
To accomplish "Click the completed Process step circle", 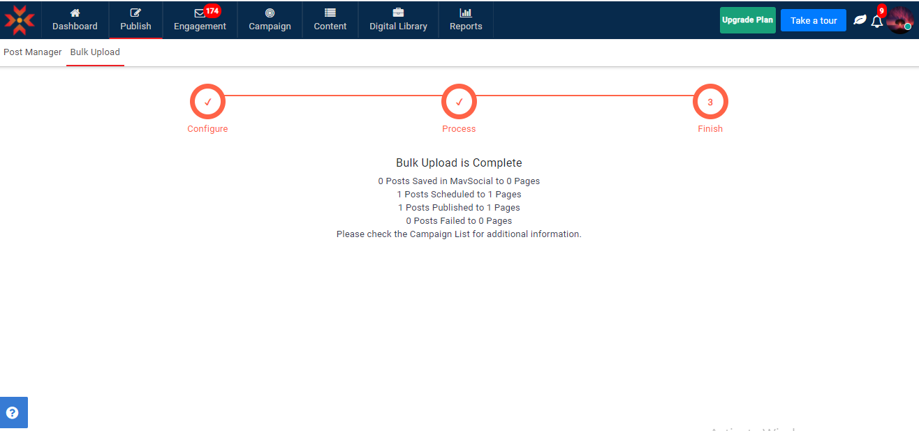I will click(x=459, y=101).
